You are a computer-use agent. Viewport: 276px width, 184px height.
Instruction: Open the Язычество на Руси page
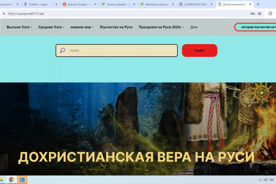click(116, 27)
